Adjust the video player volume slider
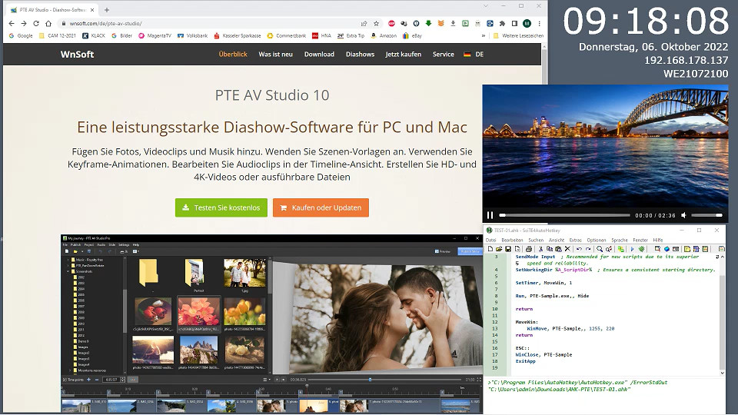This screenshot has height=415, width=738. tap(706, 215)
